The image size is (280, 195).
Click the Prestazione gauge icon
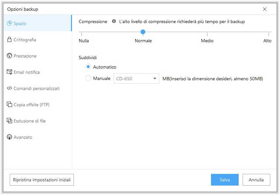click(x=9, y=56)
